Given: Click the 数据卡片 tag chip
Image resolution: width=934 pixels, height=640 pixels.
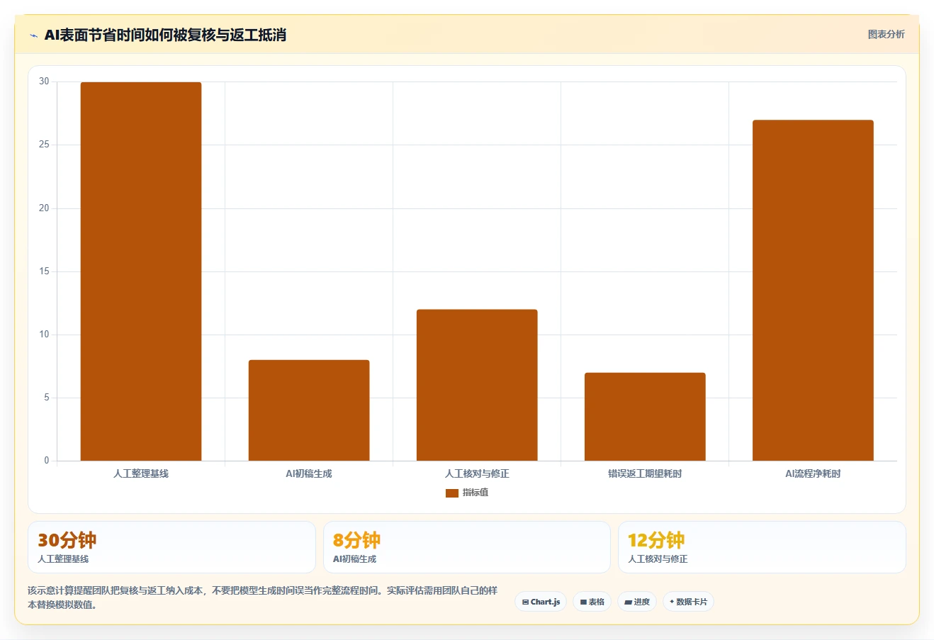Looking at the screenshot, I should [x=688, y=602].
